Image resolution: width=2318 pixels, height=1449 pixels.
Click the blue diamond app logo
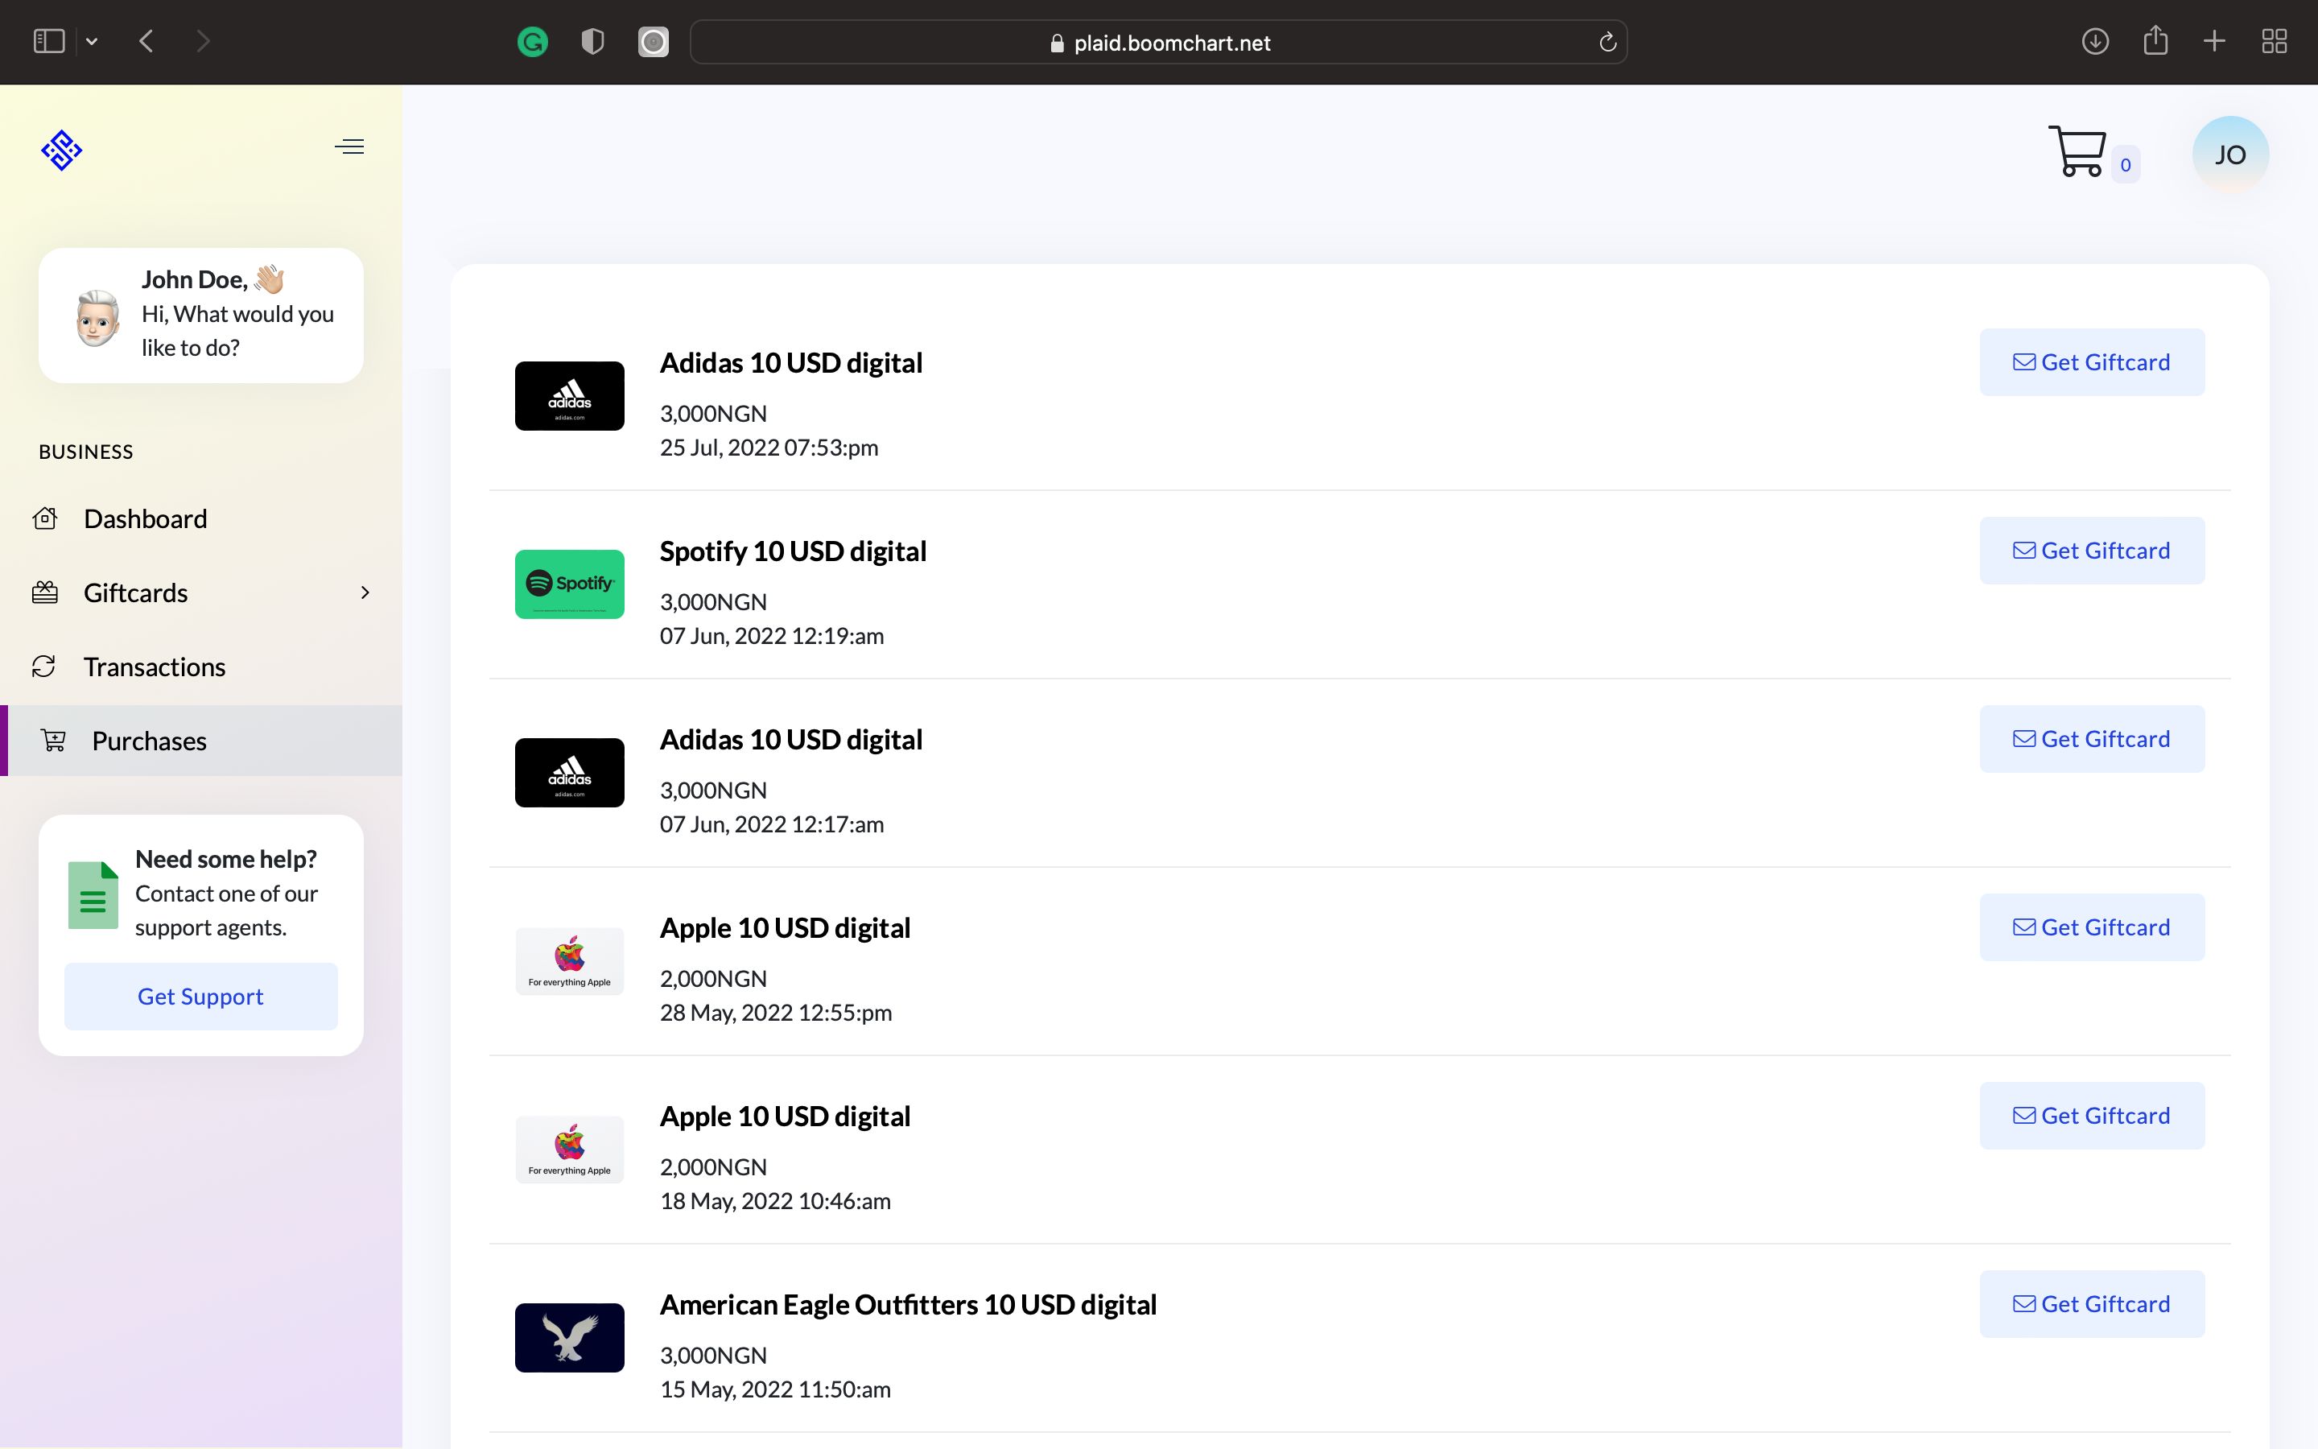61,151
